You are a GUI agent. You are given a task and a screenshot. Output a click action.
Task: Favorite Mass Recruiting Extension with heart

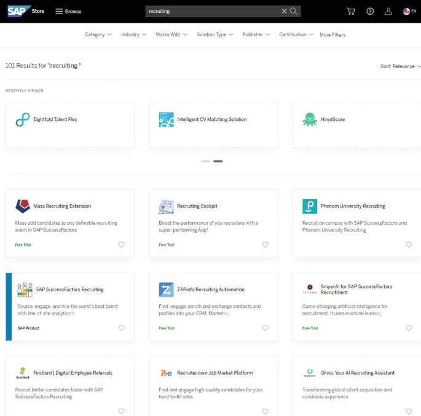122,245
